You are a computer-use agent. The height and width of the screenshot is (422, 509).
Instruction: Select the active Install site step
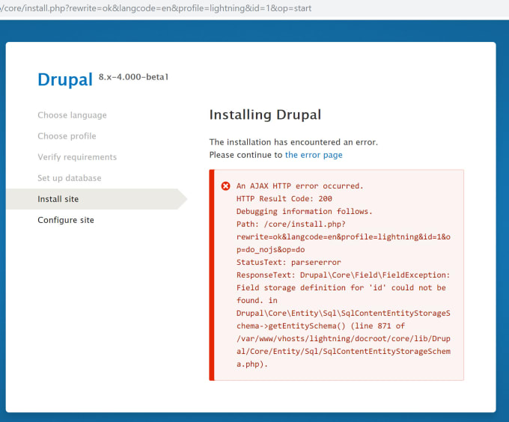click(x=96, y=199)
